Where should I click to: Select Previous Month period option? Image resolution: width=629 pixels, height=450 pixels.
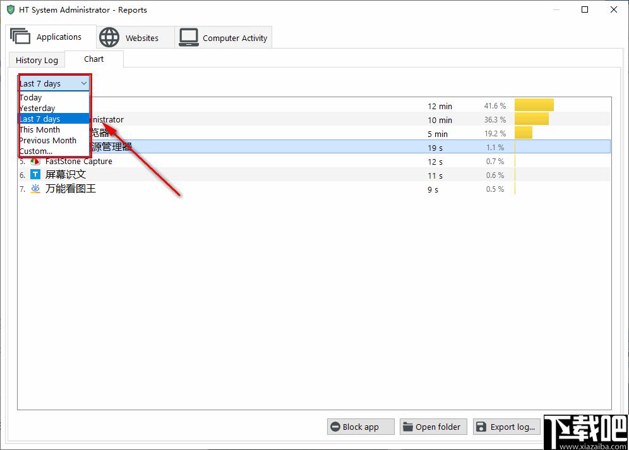(54, 140)
